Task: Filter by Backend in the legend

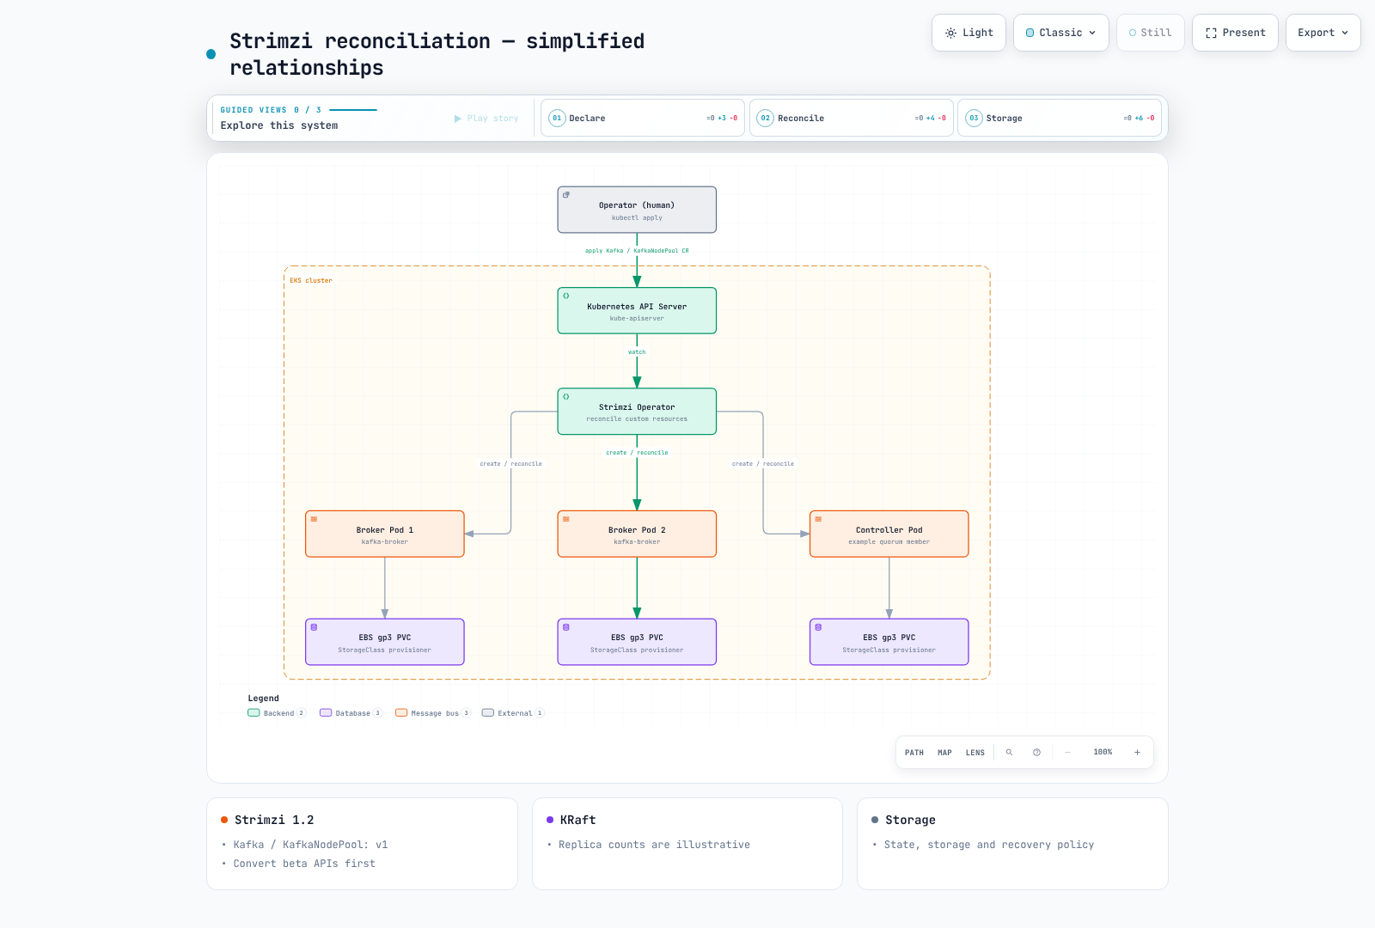Action: click(277, 713)
